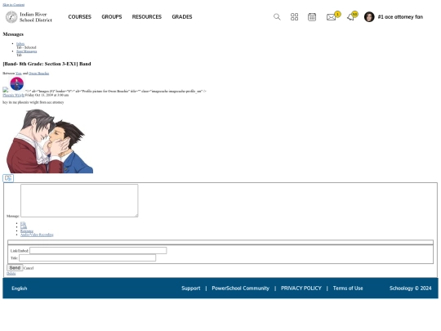Click the 'Messages' page heading
Image resolution: width=441 pixels, height=331 pixels.
point(13,34)
